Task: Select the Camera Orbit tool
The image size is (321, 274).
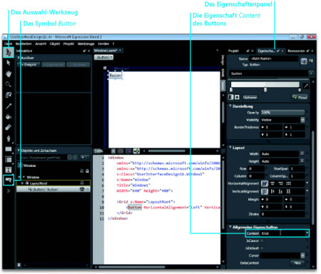Action: 9,95
